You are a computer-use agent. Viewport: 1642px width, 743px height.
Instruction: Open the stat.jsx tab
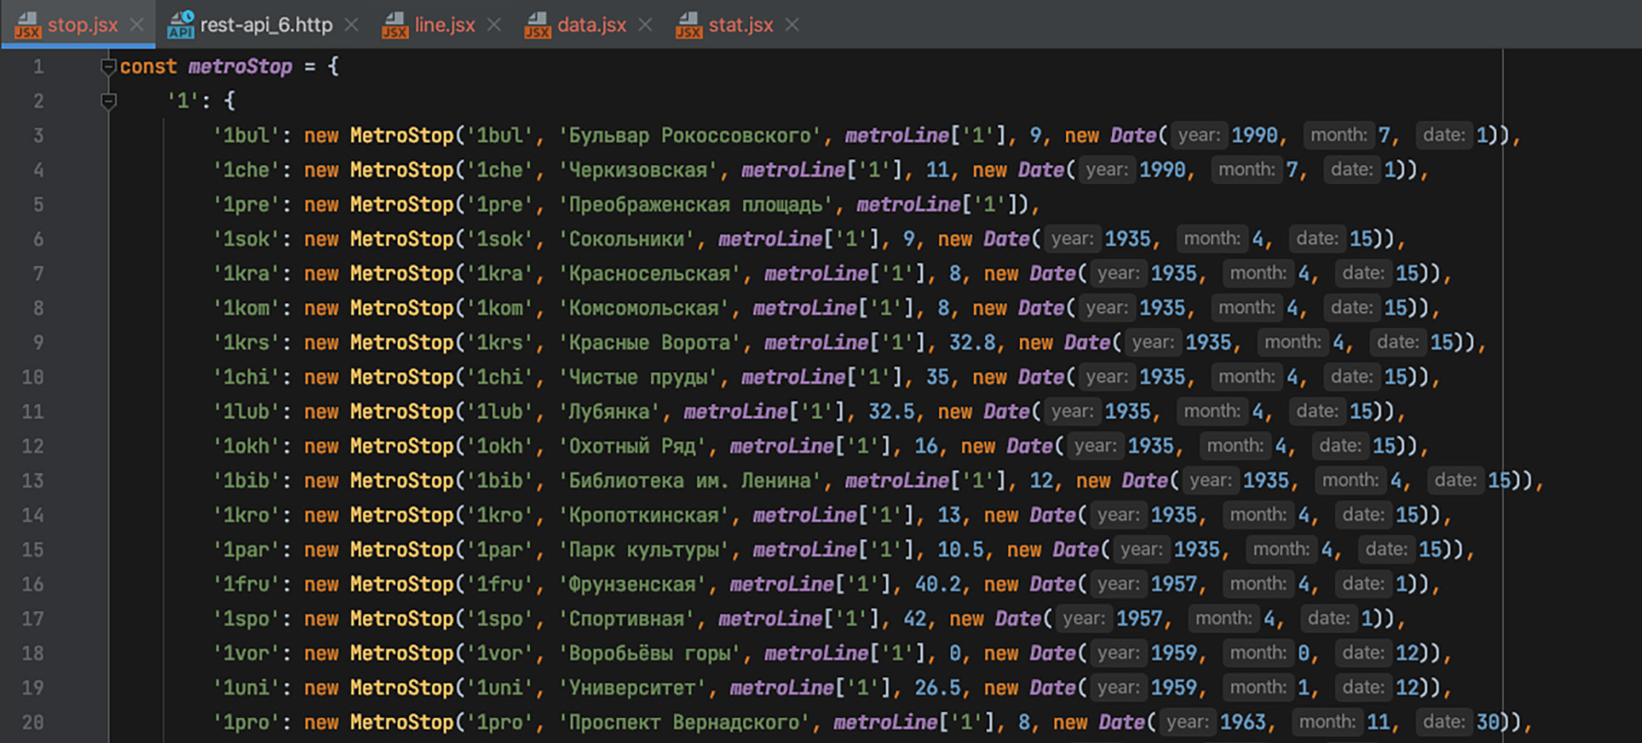point(740,25)
